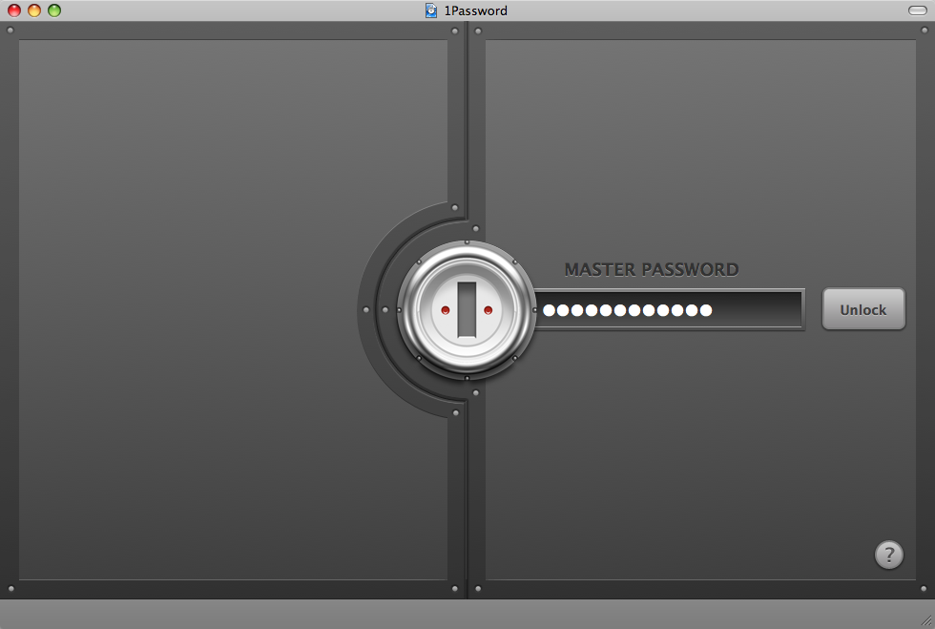Click the 1Password document icon in title bar

click(x=430, y=10)
